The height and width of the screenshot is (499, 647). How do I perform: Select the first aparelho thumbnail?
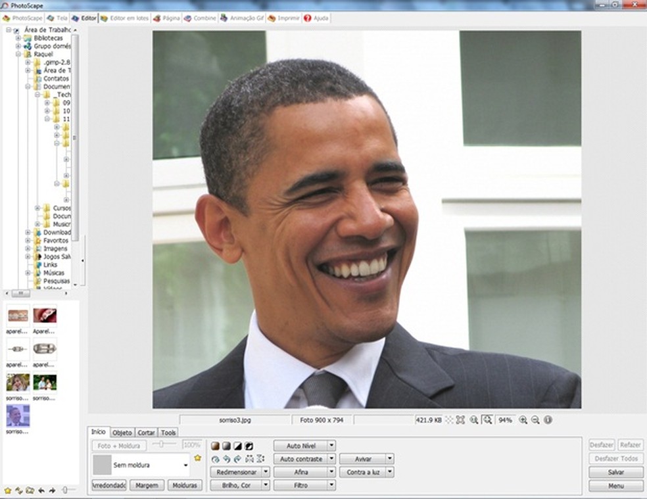tap(18, 316)
